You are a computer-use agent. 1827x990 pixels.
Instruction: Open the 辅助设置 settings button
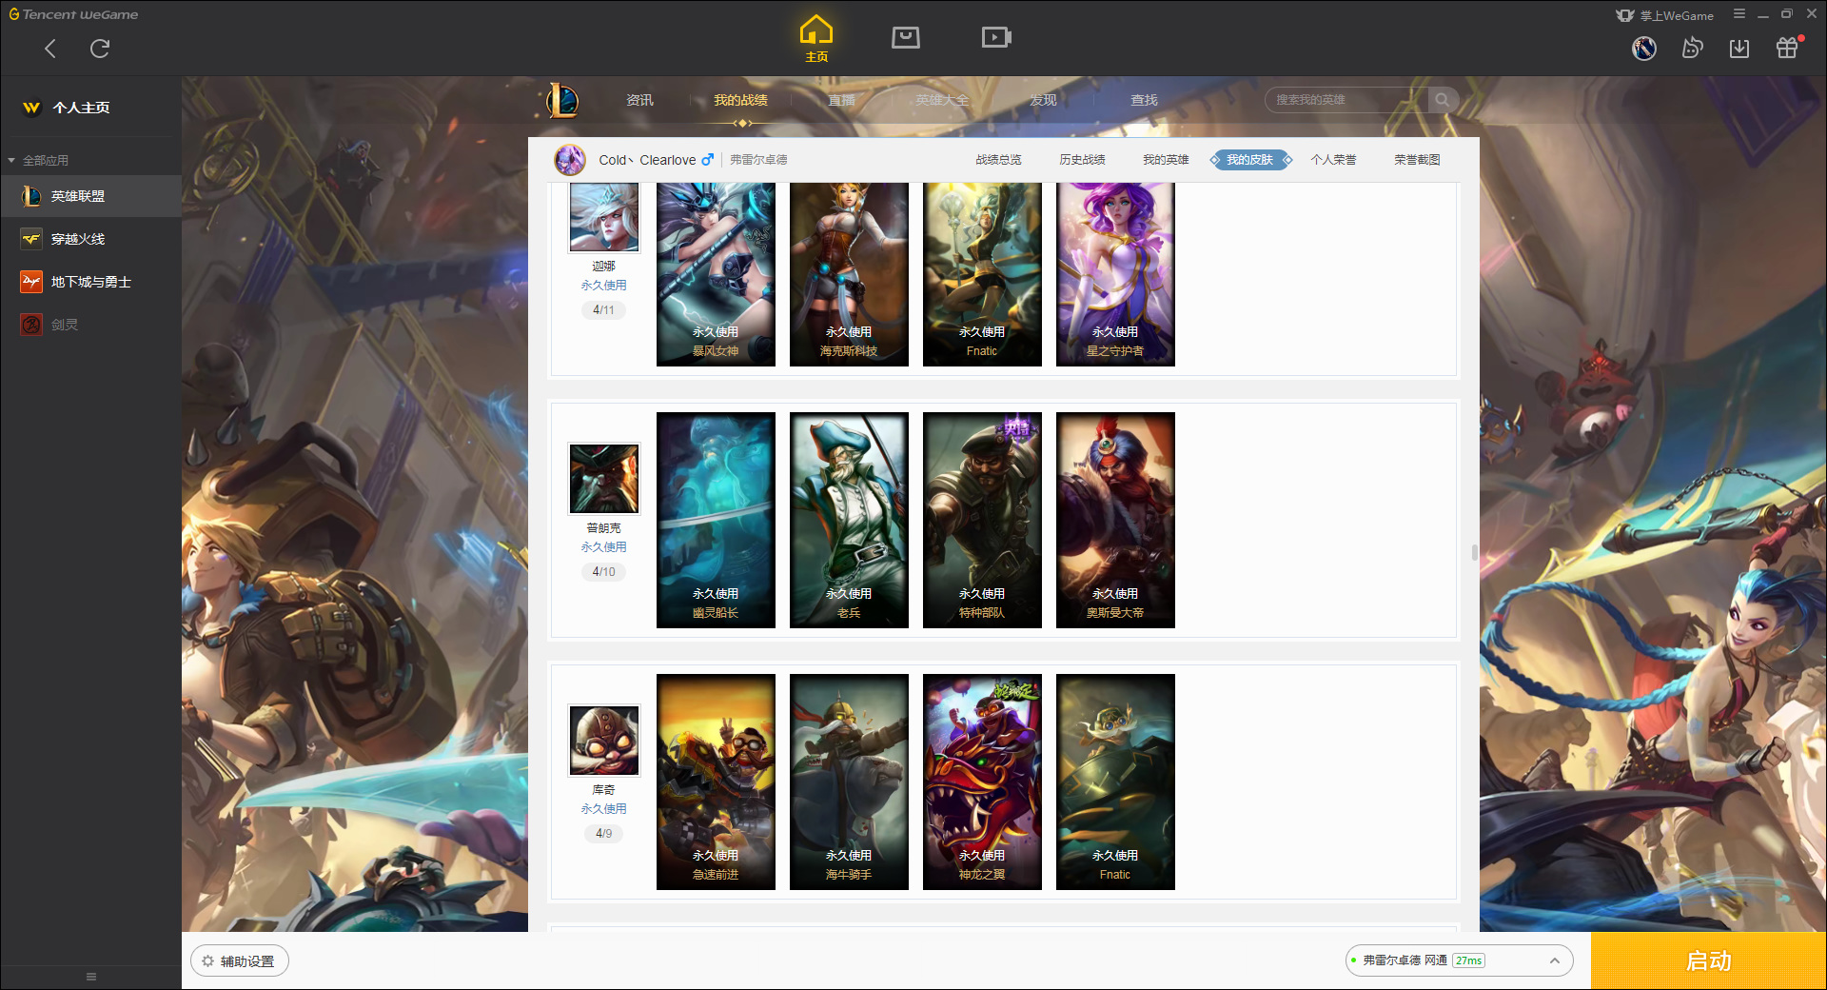click(x=239, y=961)
